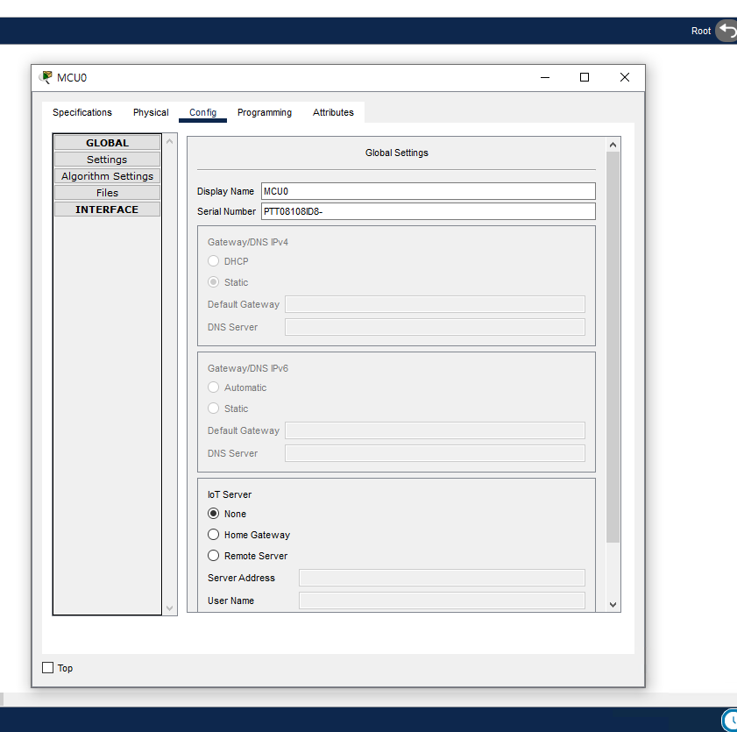Screen dimensions: 737x732
Task: Click the settings panel scroll-down arrow
Action: pyautogui.click(x=613, y=605)
